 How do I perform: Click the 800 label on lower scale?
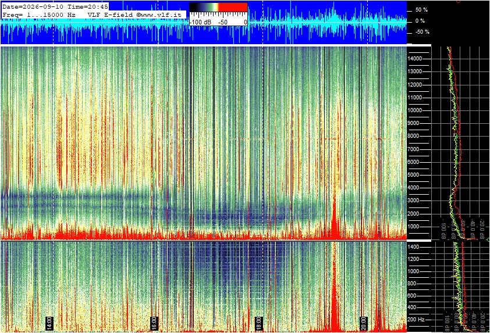(411, 284)
